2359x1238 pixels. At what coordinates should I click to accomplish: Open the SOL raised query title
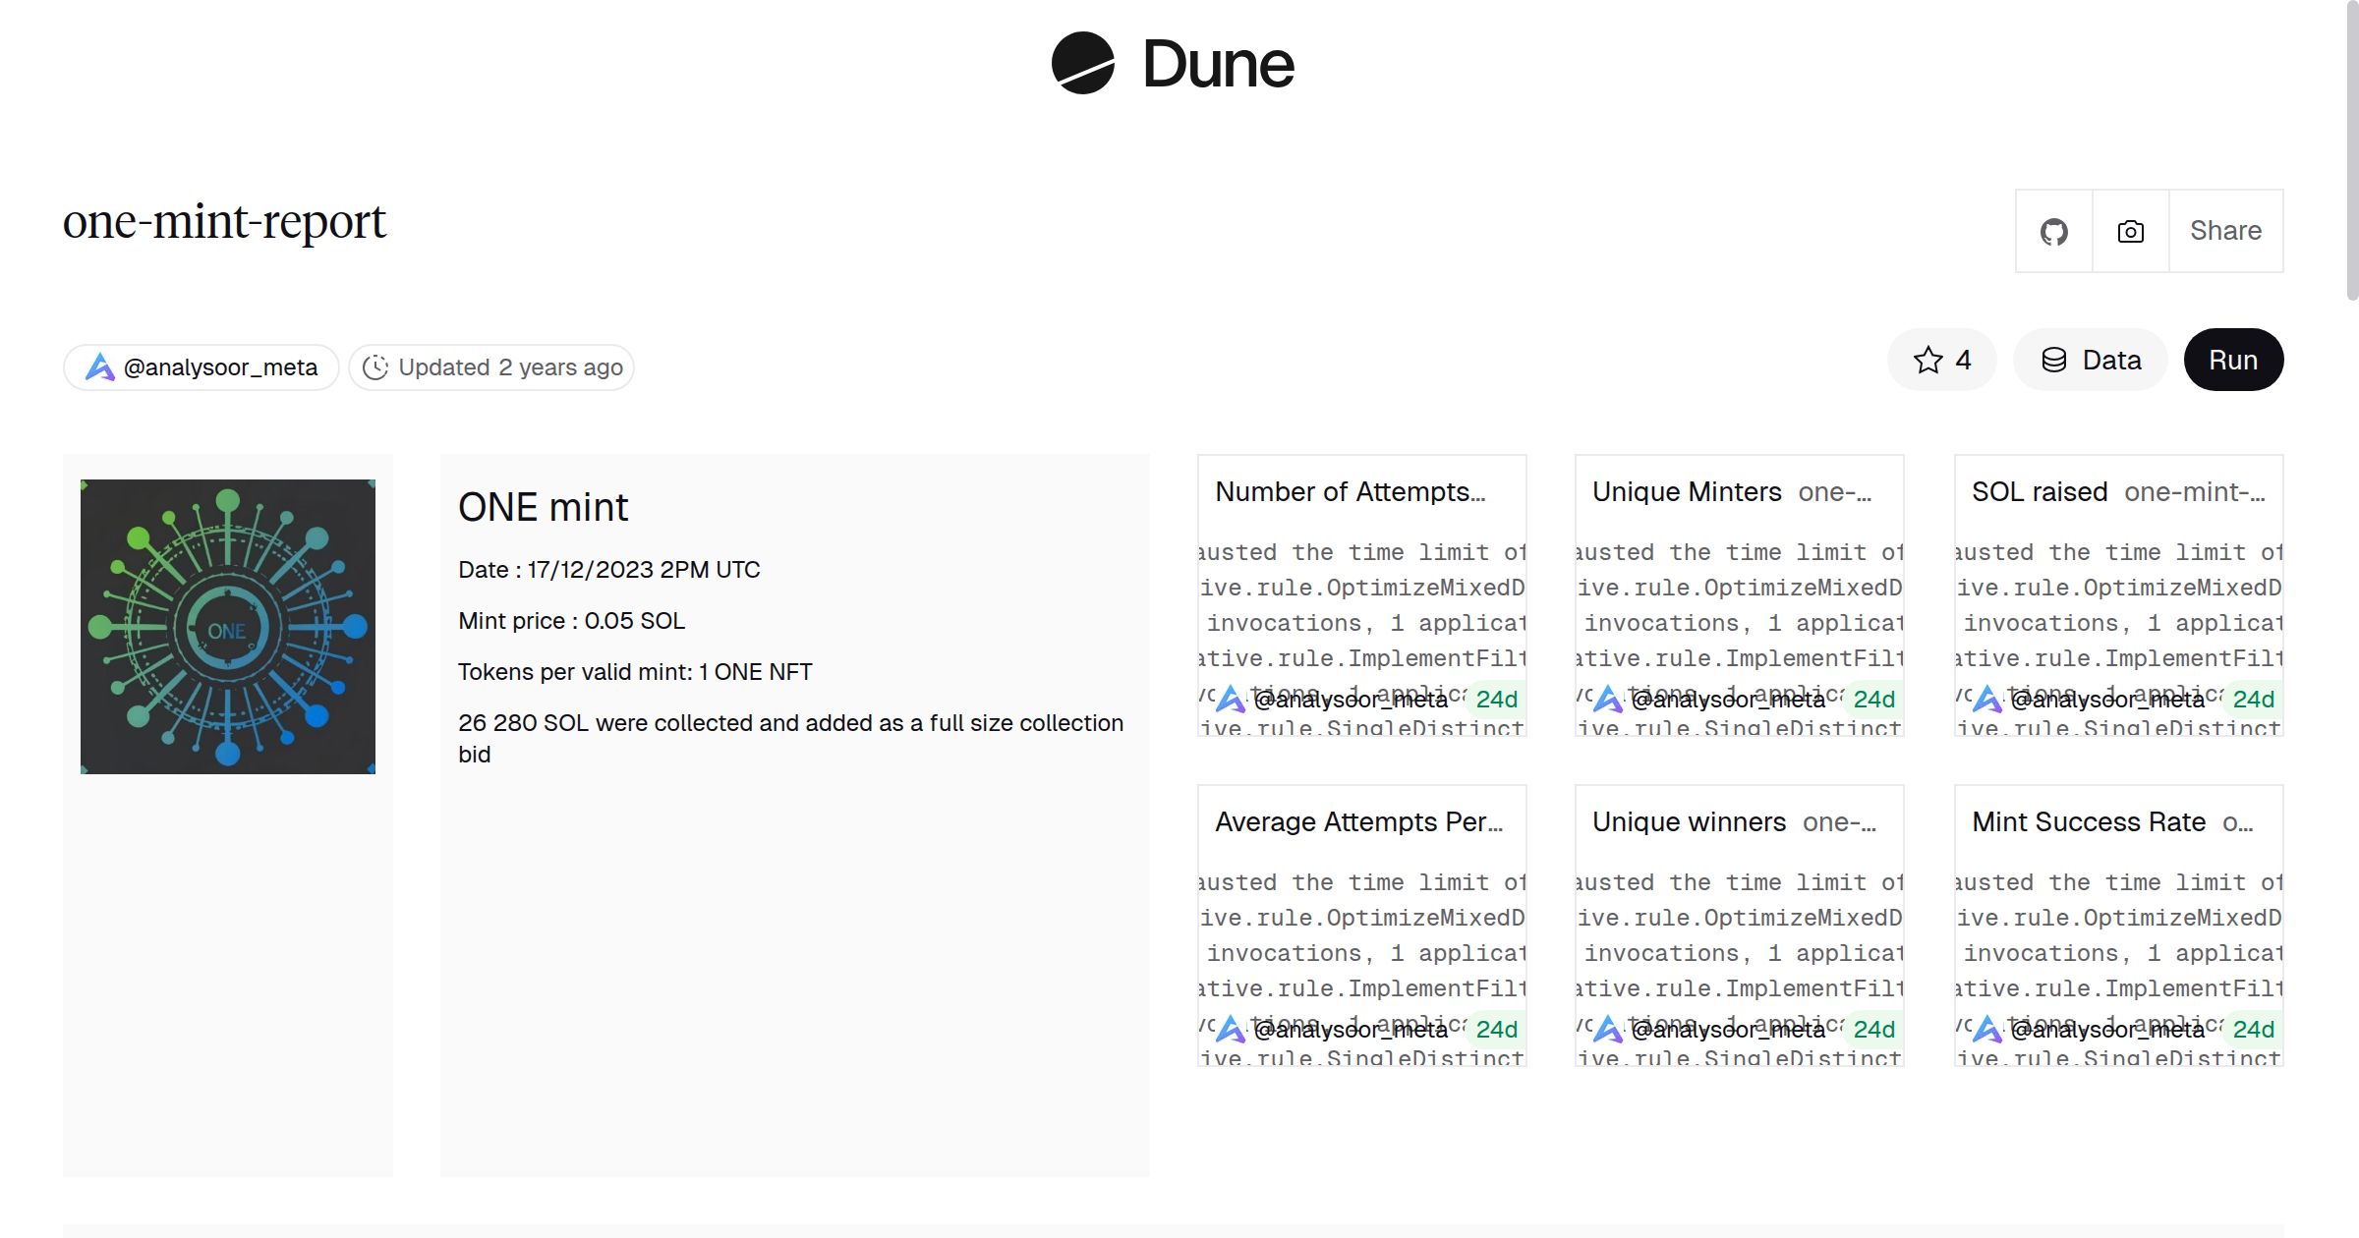click(x=2039, y=491)
